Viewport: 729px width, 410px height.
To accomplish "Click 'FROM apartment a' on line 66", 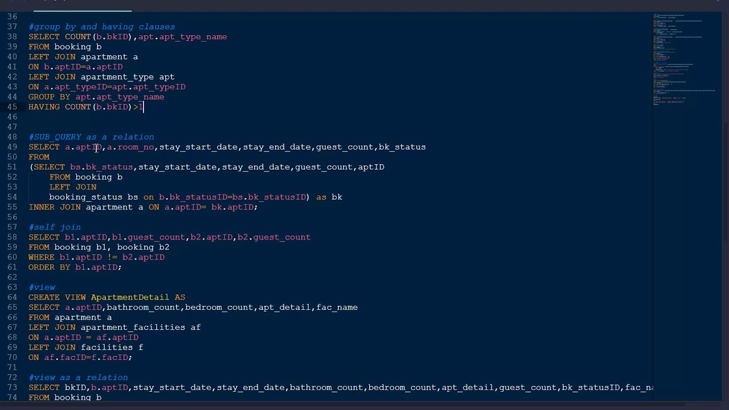I will coord(70,317).
